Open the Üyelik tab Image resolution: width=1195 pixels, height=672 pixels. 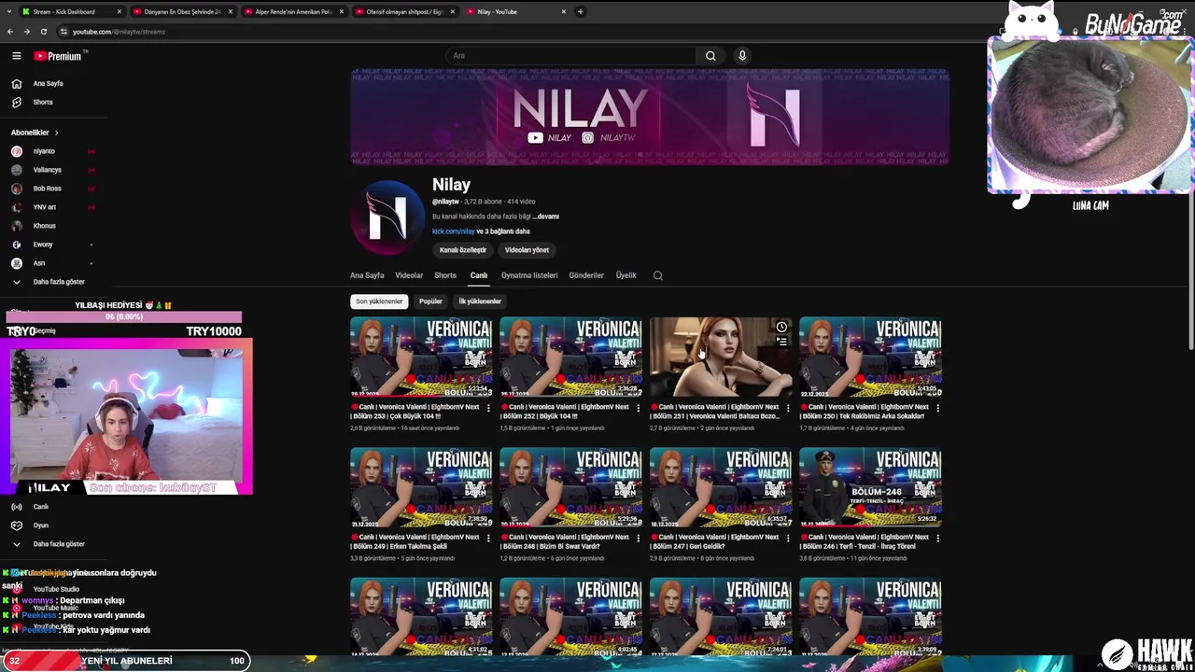[626, 275]
